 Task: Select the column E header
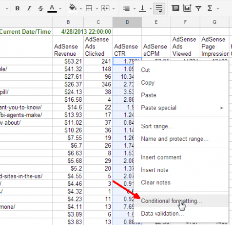(156, 22)
